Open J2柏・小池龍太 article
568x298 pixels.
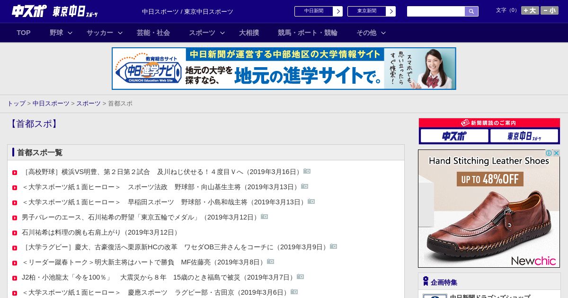(x=159, y=277)
